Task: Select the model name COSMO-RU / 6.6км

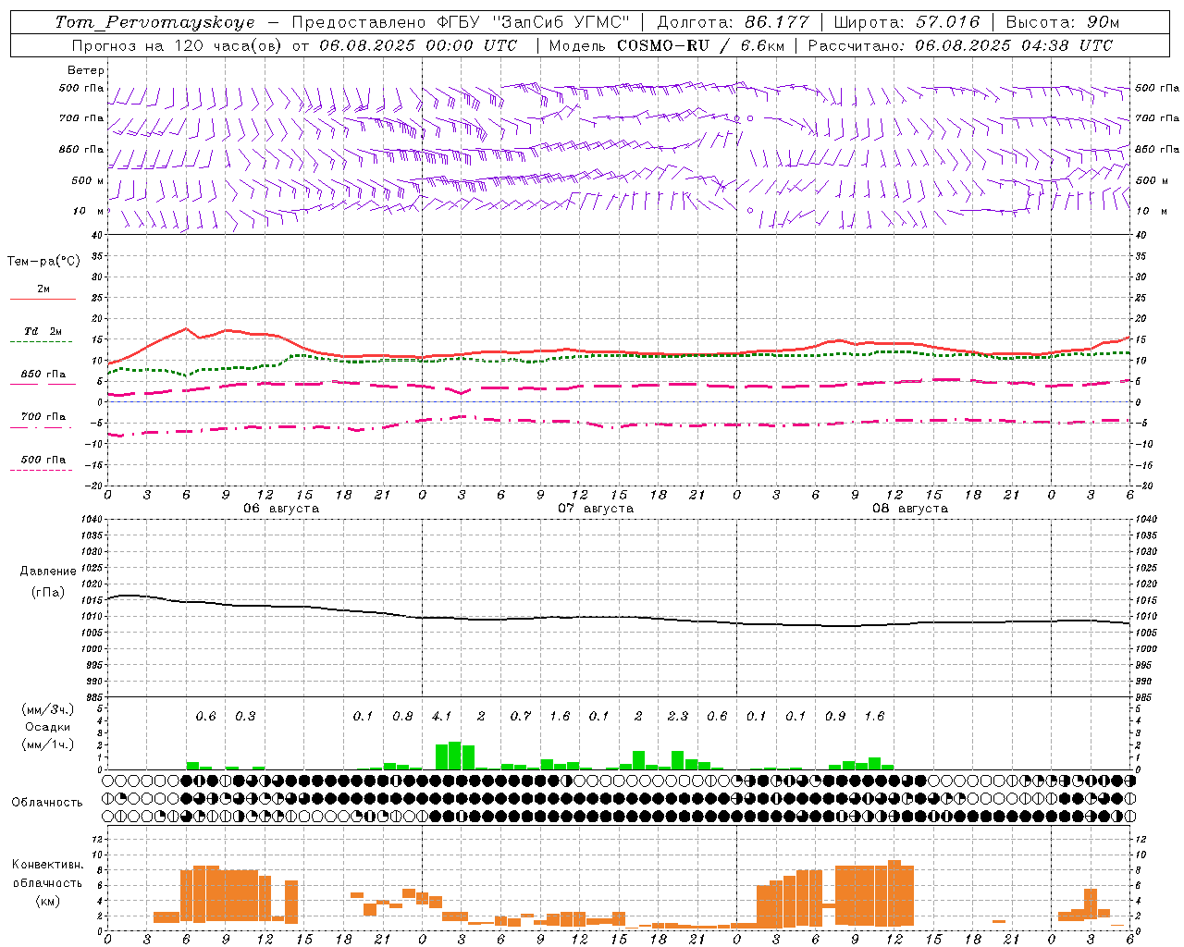Action: tap(700, 45)
